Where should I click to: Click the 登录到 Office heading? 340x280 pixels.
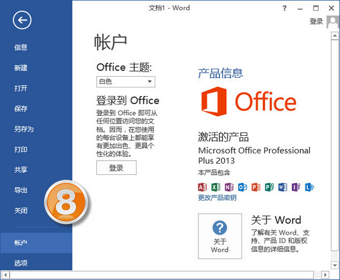click(128, 101)
